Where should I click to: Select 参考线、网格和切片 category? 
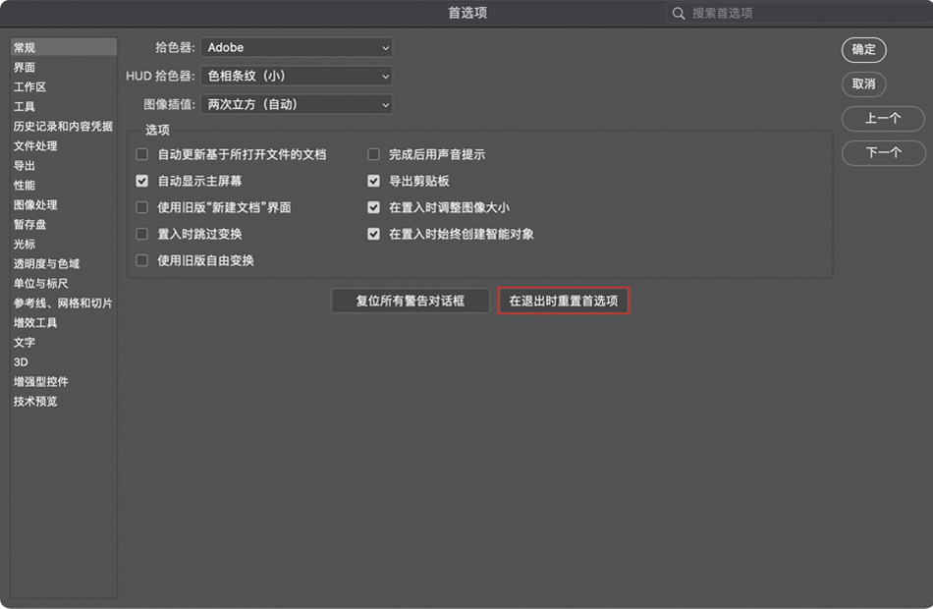[64, 303]
